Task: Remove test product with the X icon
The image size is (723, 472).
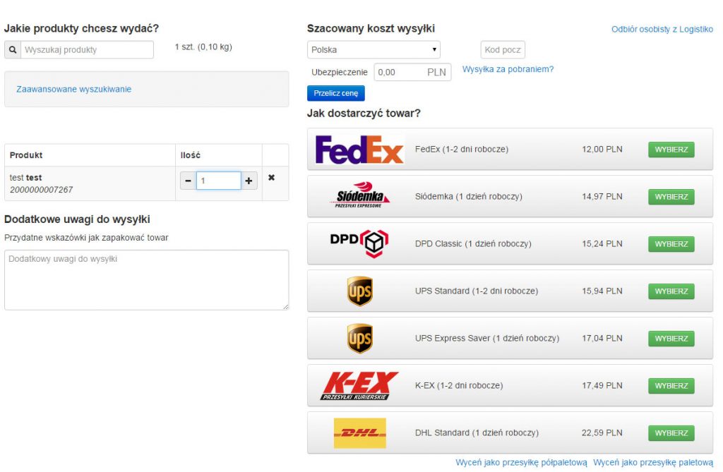Action: tap(272, 178)
